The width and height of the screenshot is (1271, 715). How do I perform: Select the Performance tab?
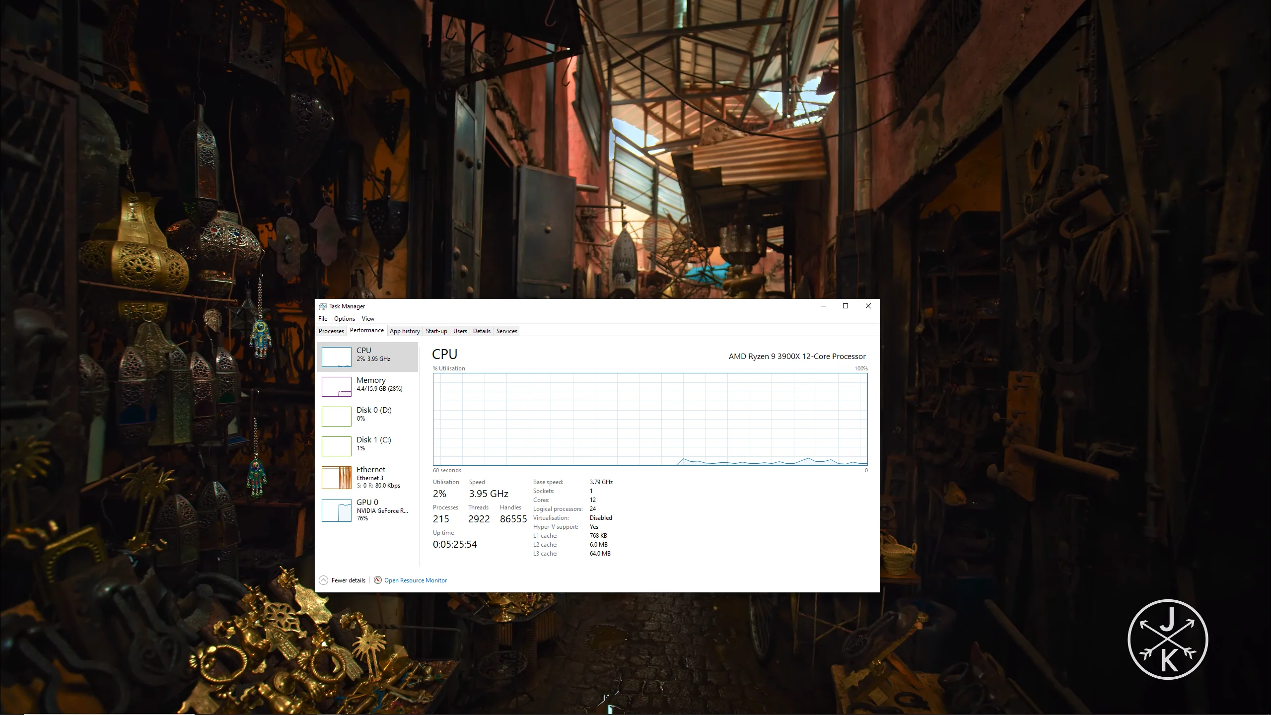(x=367, y=330)
